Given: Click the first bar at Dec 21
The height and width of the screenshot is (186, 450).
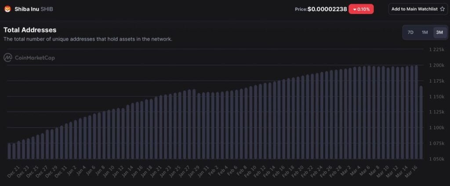Looking at the screenshot, I should click(x=9, y=151).
